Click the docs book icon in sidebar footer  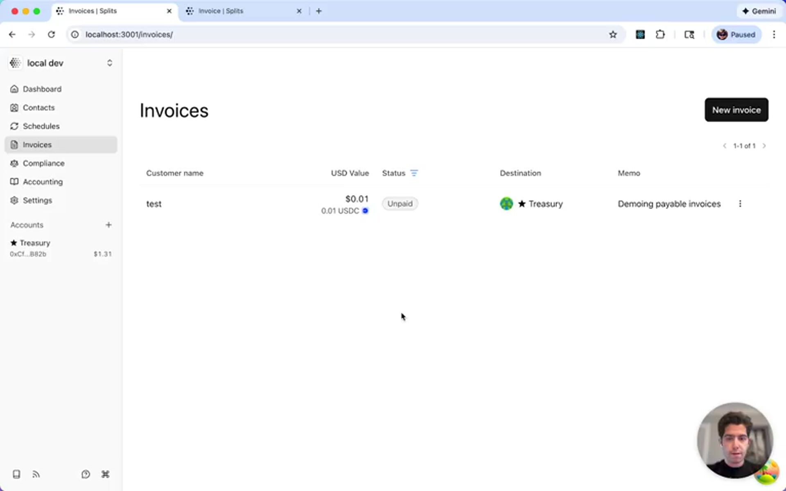(x=16, y=474)
